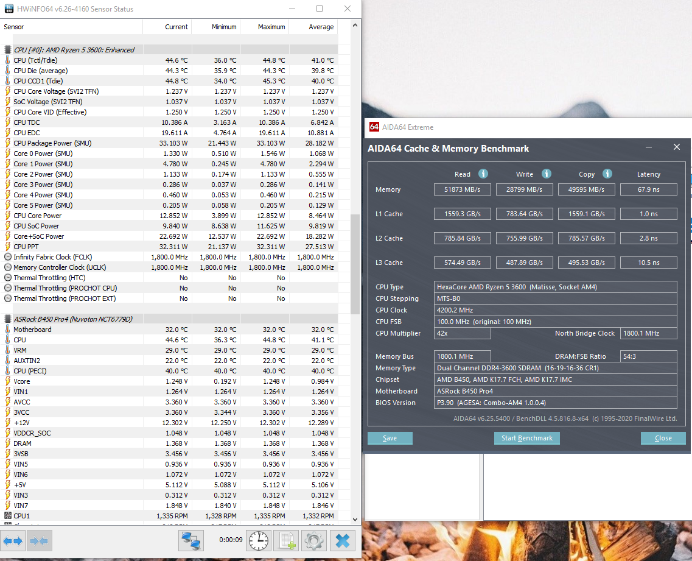The image size is (692, 561).
Task: Click lightning icon beside DRAM voltage row
Action: [7, 443]
